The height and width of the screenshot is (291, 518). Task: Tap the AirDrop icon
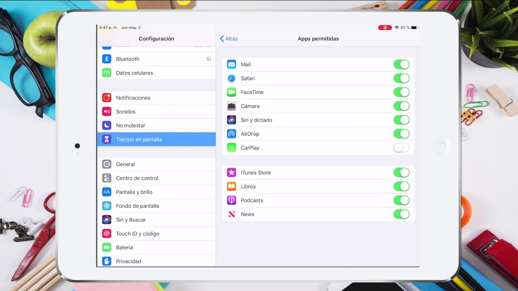(x=231, y=134)
